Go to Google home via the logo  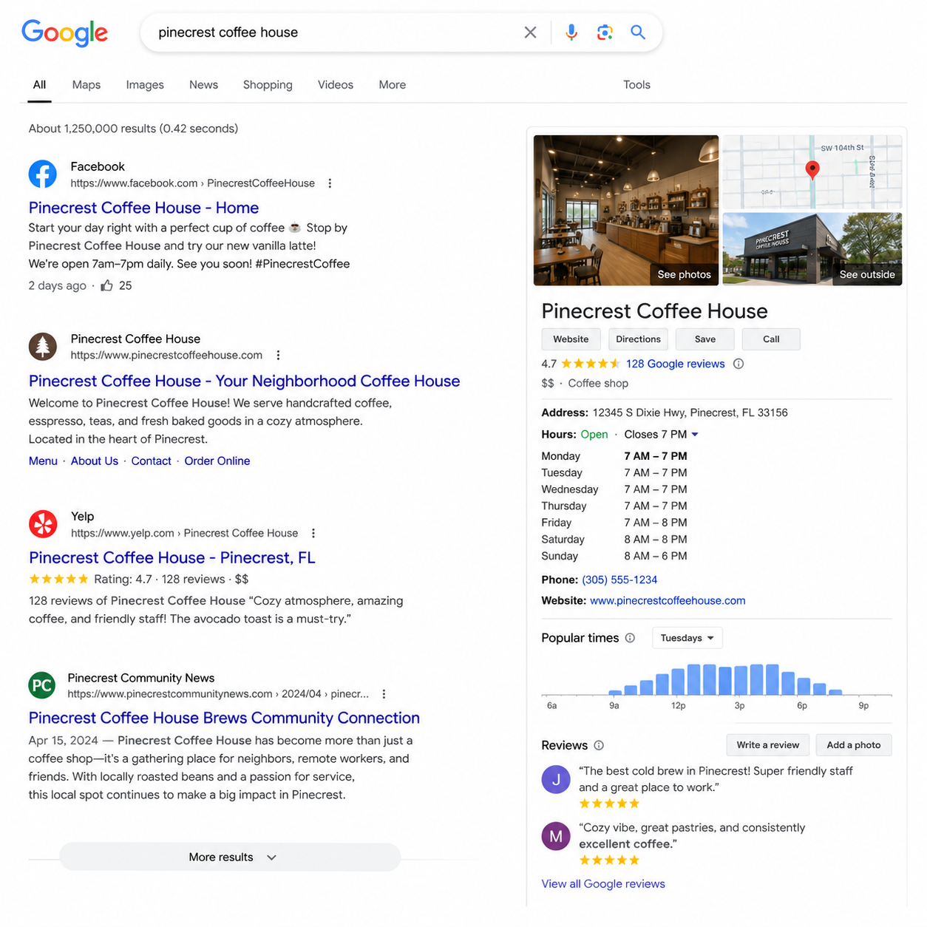click(x=65, y=33)
